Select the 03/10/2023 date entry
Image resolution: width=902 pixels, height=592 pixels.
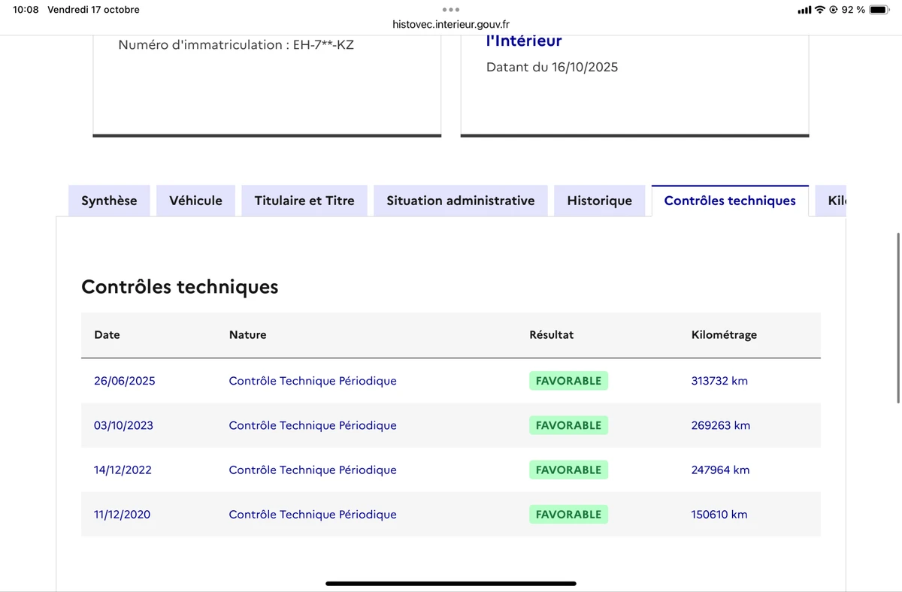(123, 425)
